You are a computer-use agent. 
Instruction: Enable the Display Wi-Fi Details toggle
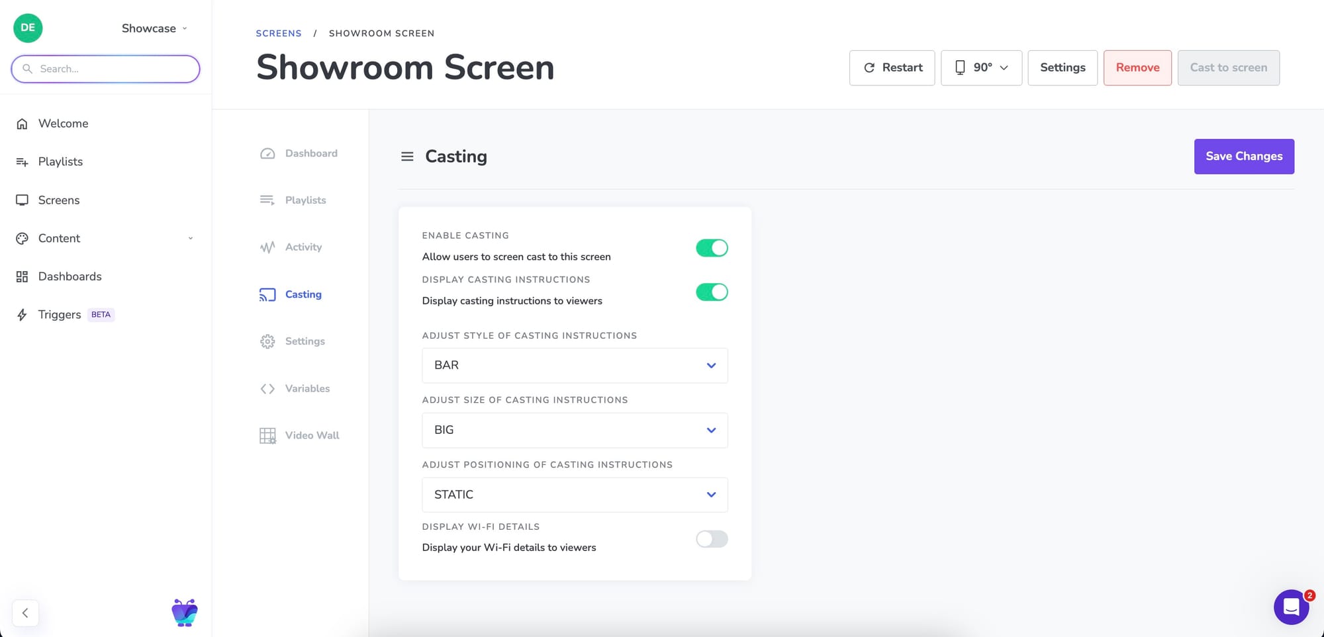click(x=712, y=539)
